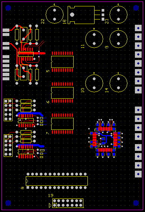Click the blue mounting hole in bottom-right corner
The width and height of the screenshot is (145, 212).
tap(136, 203)
